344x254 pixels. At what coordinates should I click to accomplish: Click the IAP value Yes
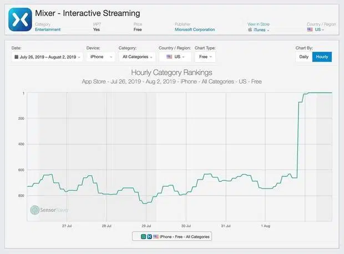(97, 29)
